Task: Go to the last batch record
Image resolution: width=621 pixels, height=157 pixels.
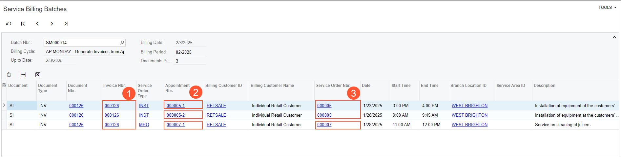Action: [66, 24]
